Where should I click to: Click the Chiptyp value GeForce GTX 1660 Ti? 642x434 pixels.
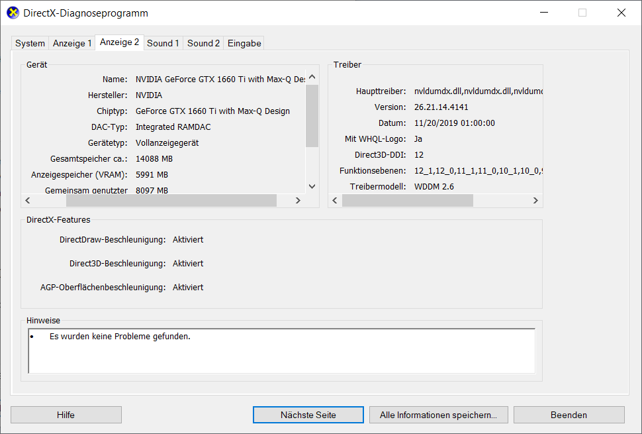click(212, 111)
